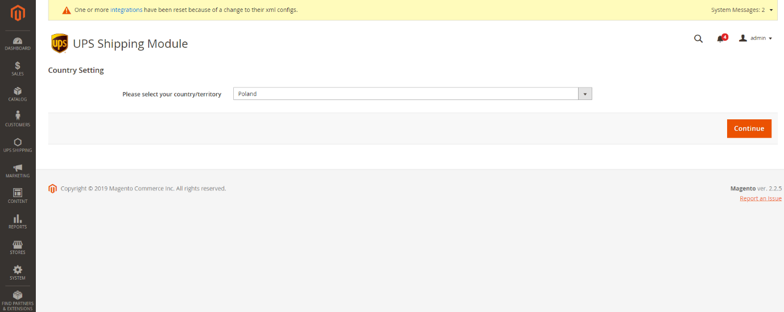Click the country dropdown arrow button

click(x=585, y=94)
